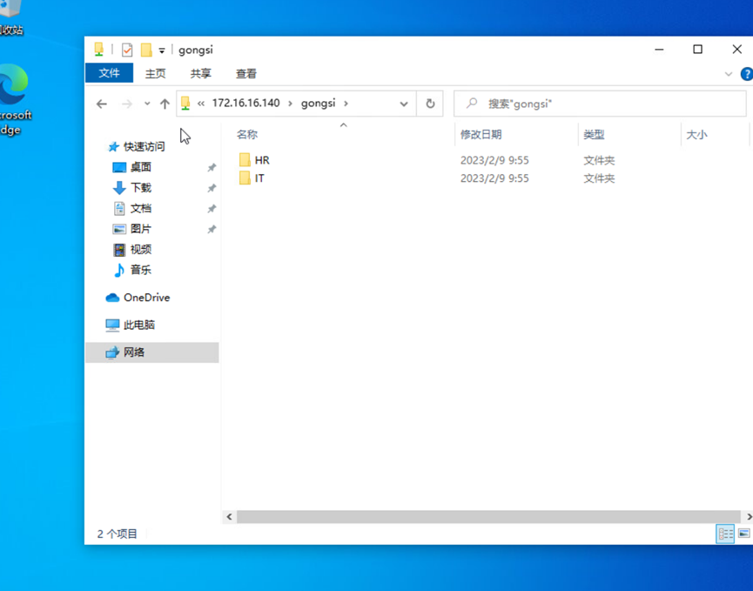753x591 pixels.
Task: Open Microsoft Edge desktop shortcut
Action: pos(13,98)
